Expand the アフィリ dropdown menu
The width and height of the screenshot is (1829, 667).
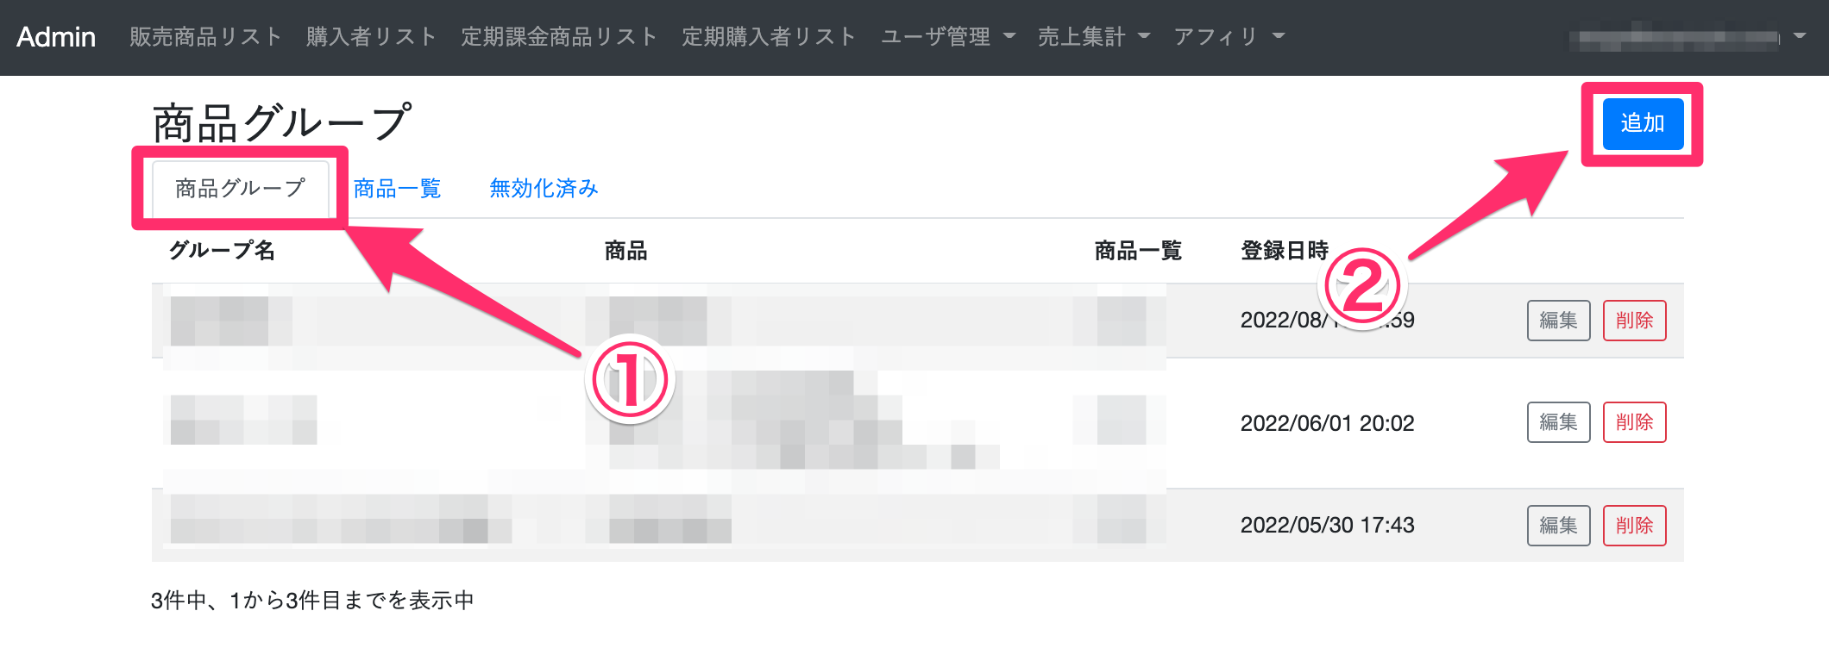[x=1229, y=37]
